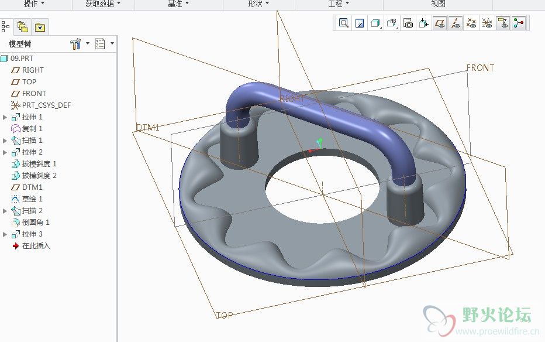Click the coordinate system triad on model
The width and height of the screenshot is (545, 342).
pyautogui.click(x=315, y=145)
